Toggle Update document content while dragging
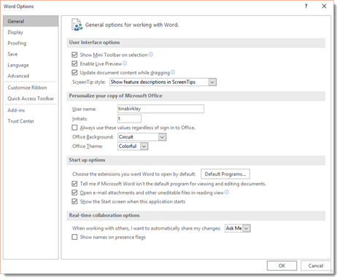This screenshot has height=280, width=340. (74, 72)
